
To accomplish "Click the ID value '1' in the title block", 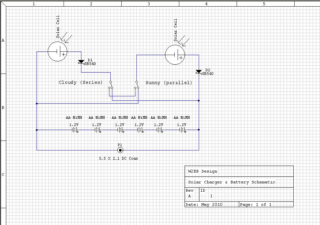I will pos(211,196).
